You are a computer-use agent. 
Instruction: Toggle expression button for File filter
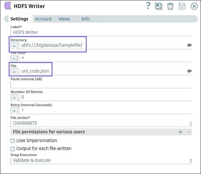click(x=14, y=59)
